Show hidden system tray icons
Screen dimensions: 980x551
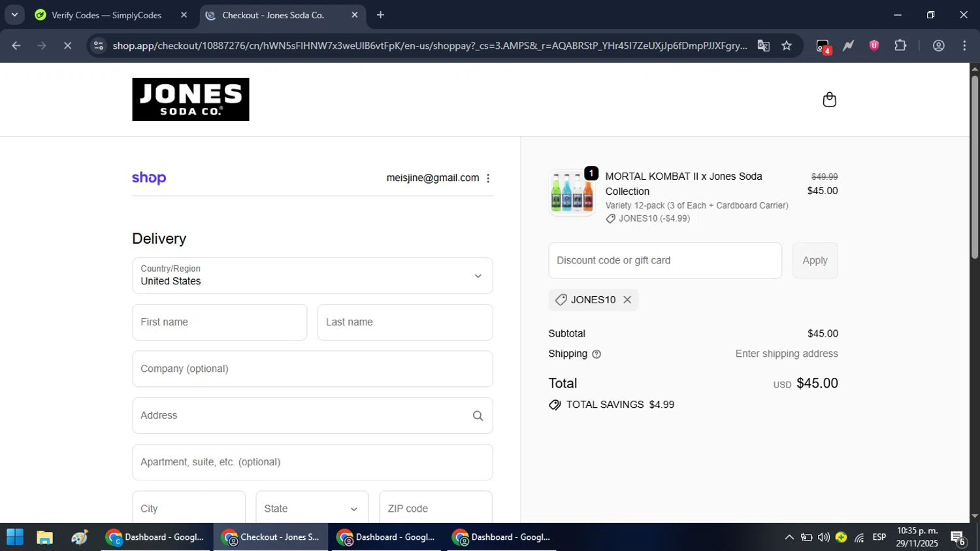coord(789,537)
